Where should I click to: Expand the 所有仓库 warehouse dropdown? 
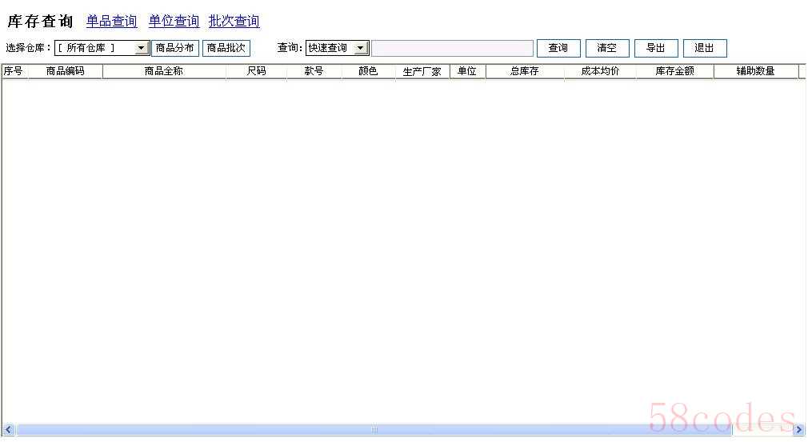click(142, 49)
